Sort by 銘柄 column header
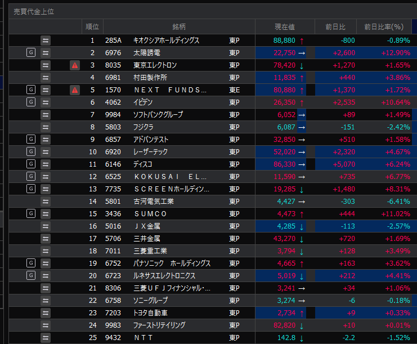 179,26
